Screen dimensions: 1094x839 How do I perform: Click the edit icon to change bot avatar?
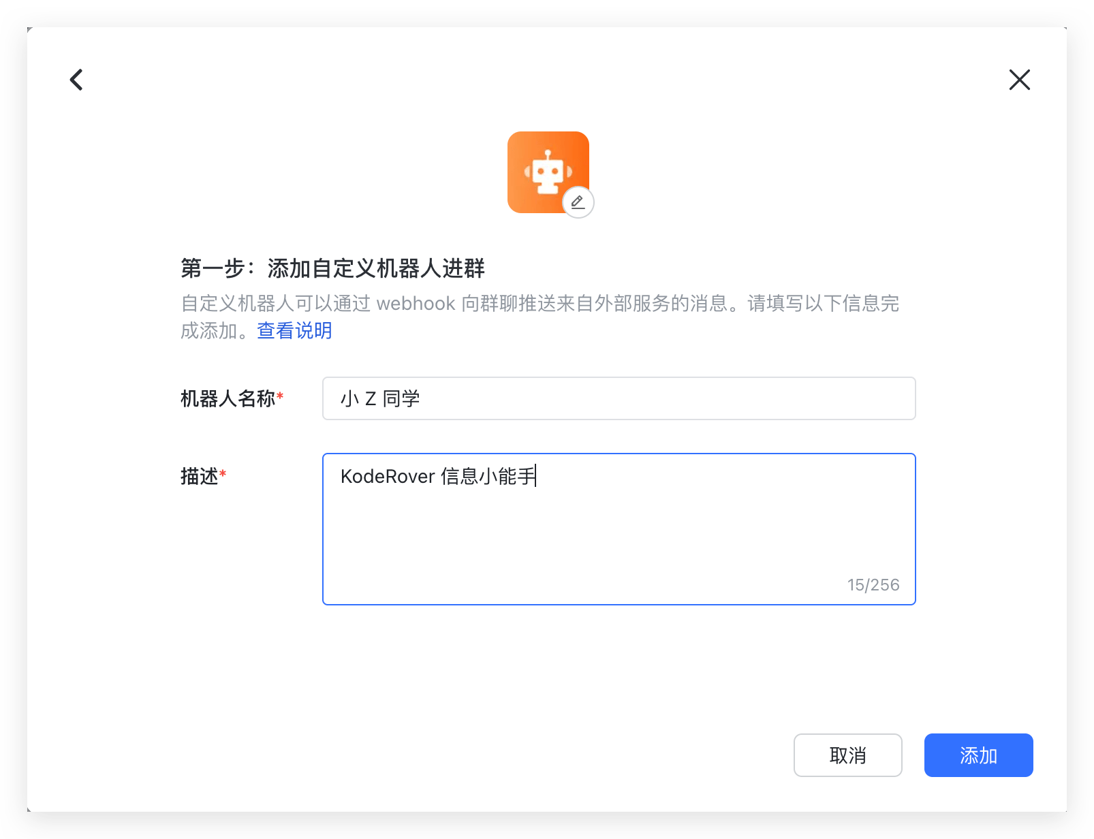click(578, 202)
